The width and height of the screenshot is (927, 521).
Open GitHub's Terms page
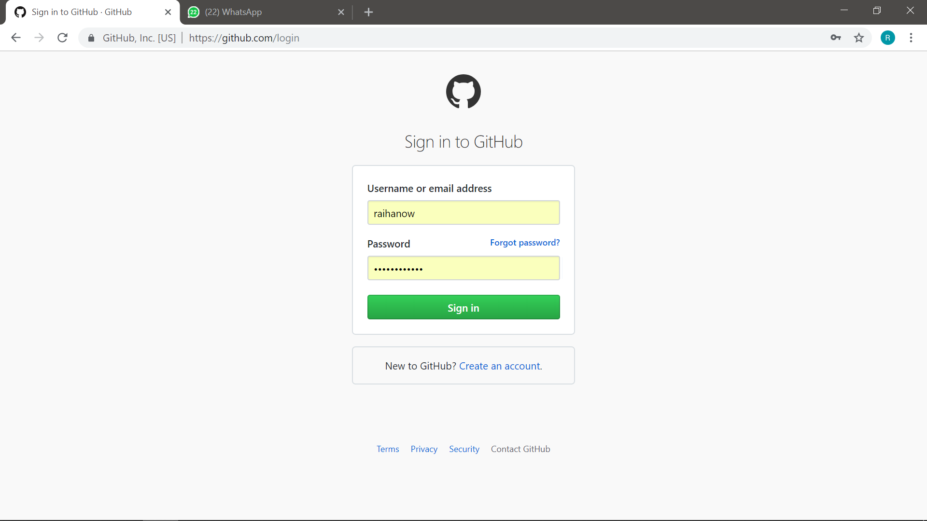coord(388,449)
